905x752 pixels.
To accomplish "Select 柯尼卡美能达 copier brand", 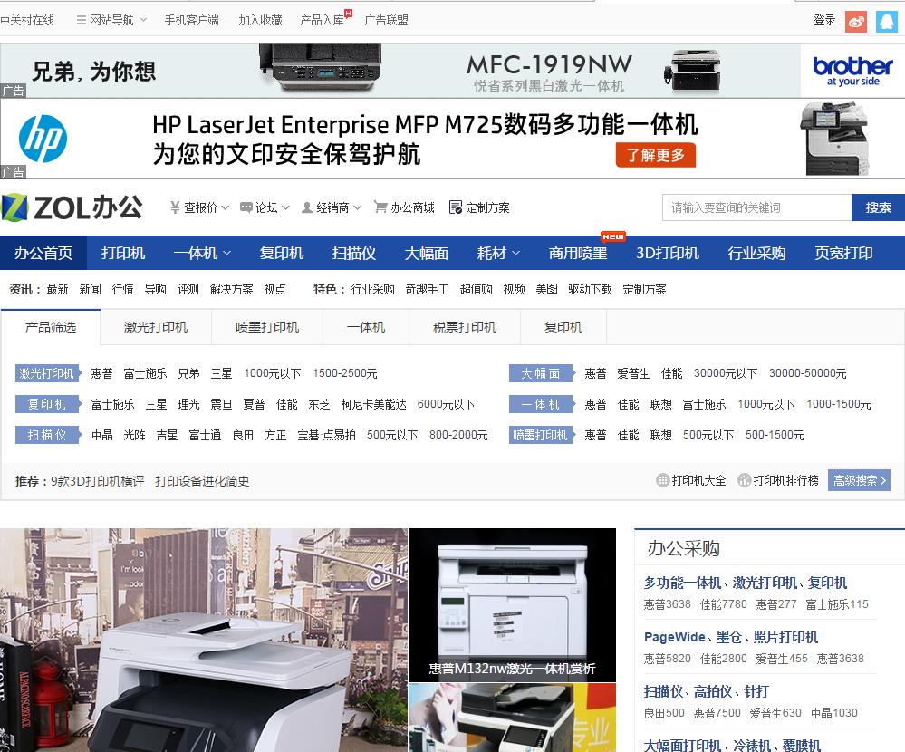I will (x=373, y=404).
